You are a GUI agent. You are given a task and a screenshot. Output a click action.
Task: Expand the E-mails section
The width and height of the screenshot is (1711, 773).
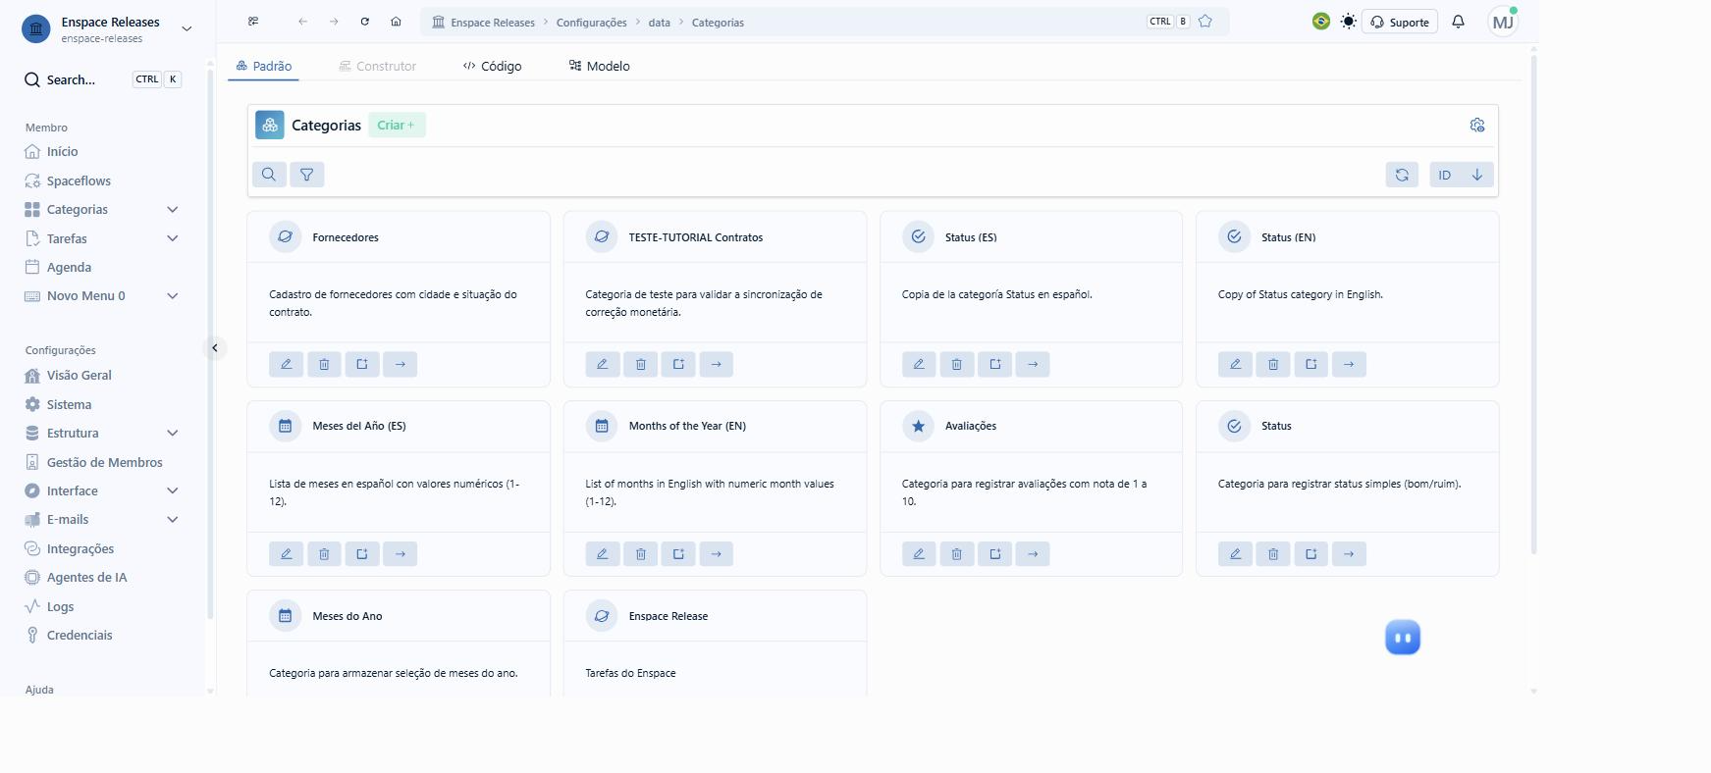point(173,520)
